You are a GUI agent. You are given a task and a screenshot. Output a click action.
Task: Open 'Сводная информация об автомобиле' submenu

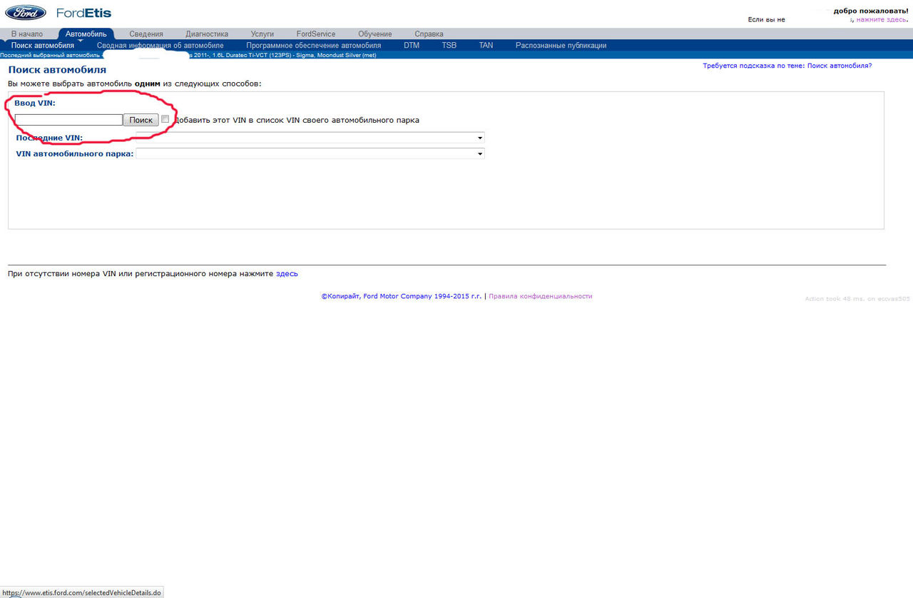tap(160, 45)
